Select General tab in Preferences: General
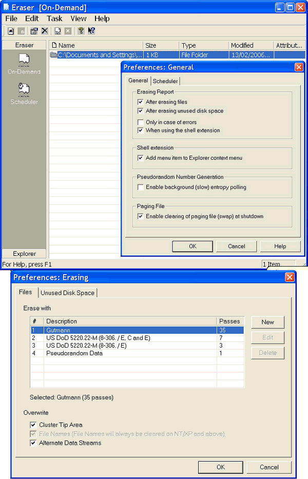This screenshot has height=479, width=308. coord(138,80)
